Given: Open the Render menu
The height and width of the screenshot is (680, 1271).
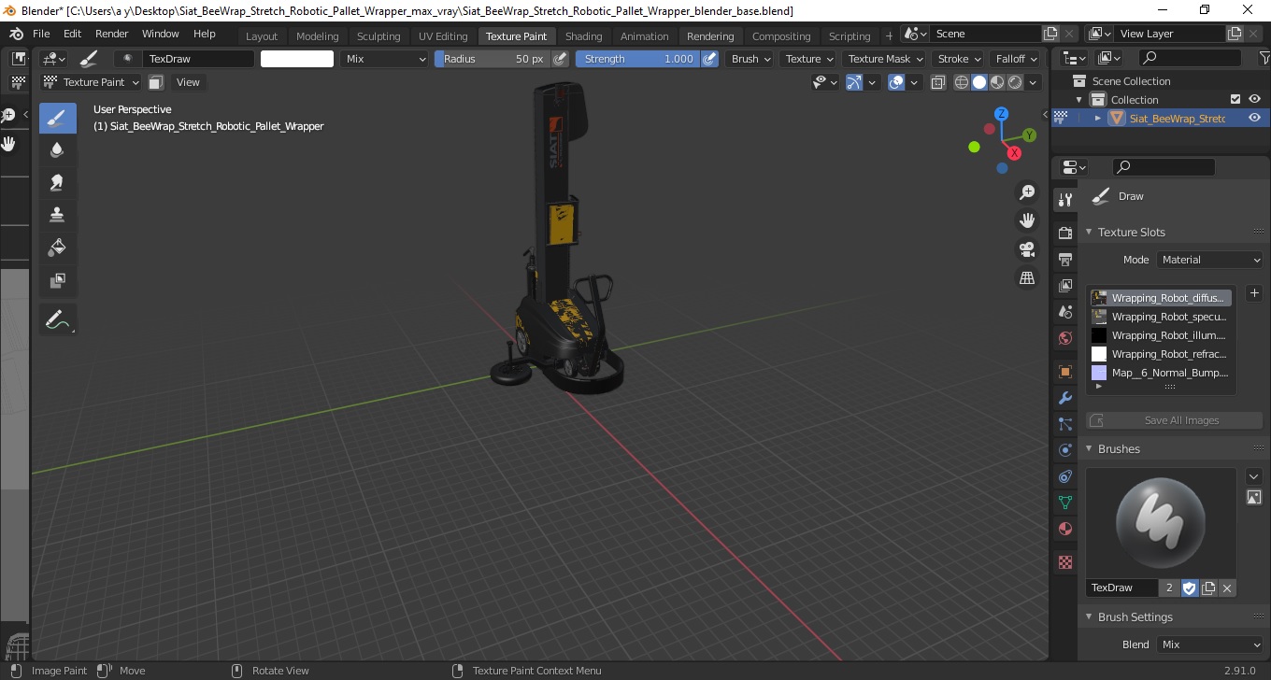Looking at the screenshot, I should click(x=112, y=34).
